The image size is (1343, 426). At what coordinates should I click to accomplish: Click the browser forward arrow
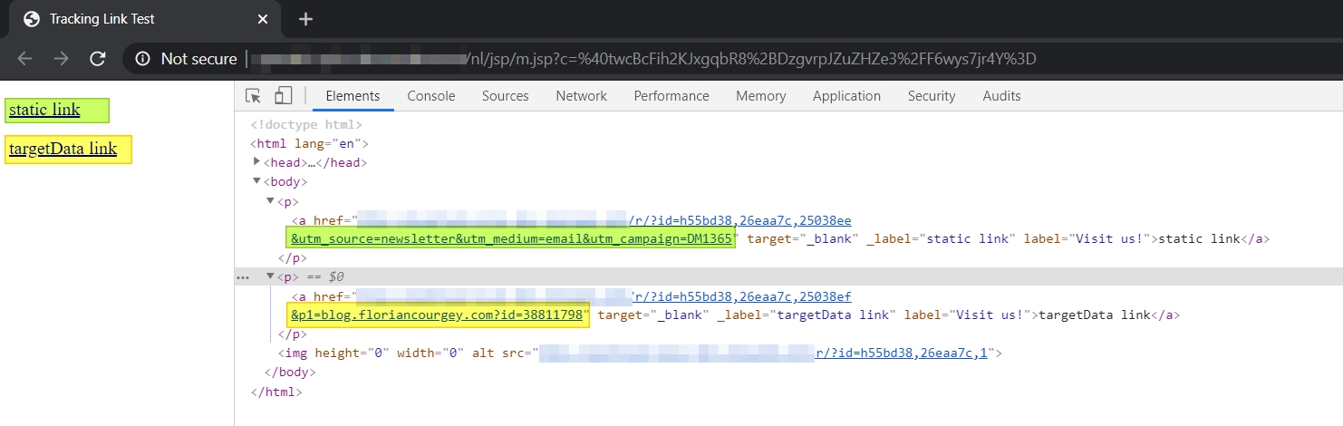61,59
